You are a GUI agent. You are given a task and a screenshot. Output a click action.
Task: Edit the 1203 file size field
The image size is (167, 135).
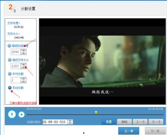(16, 66)
